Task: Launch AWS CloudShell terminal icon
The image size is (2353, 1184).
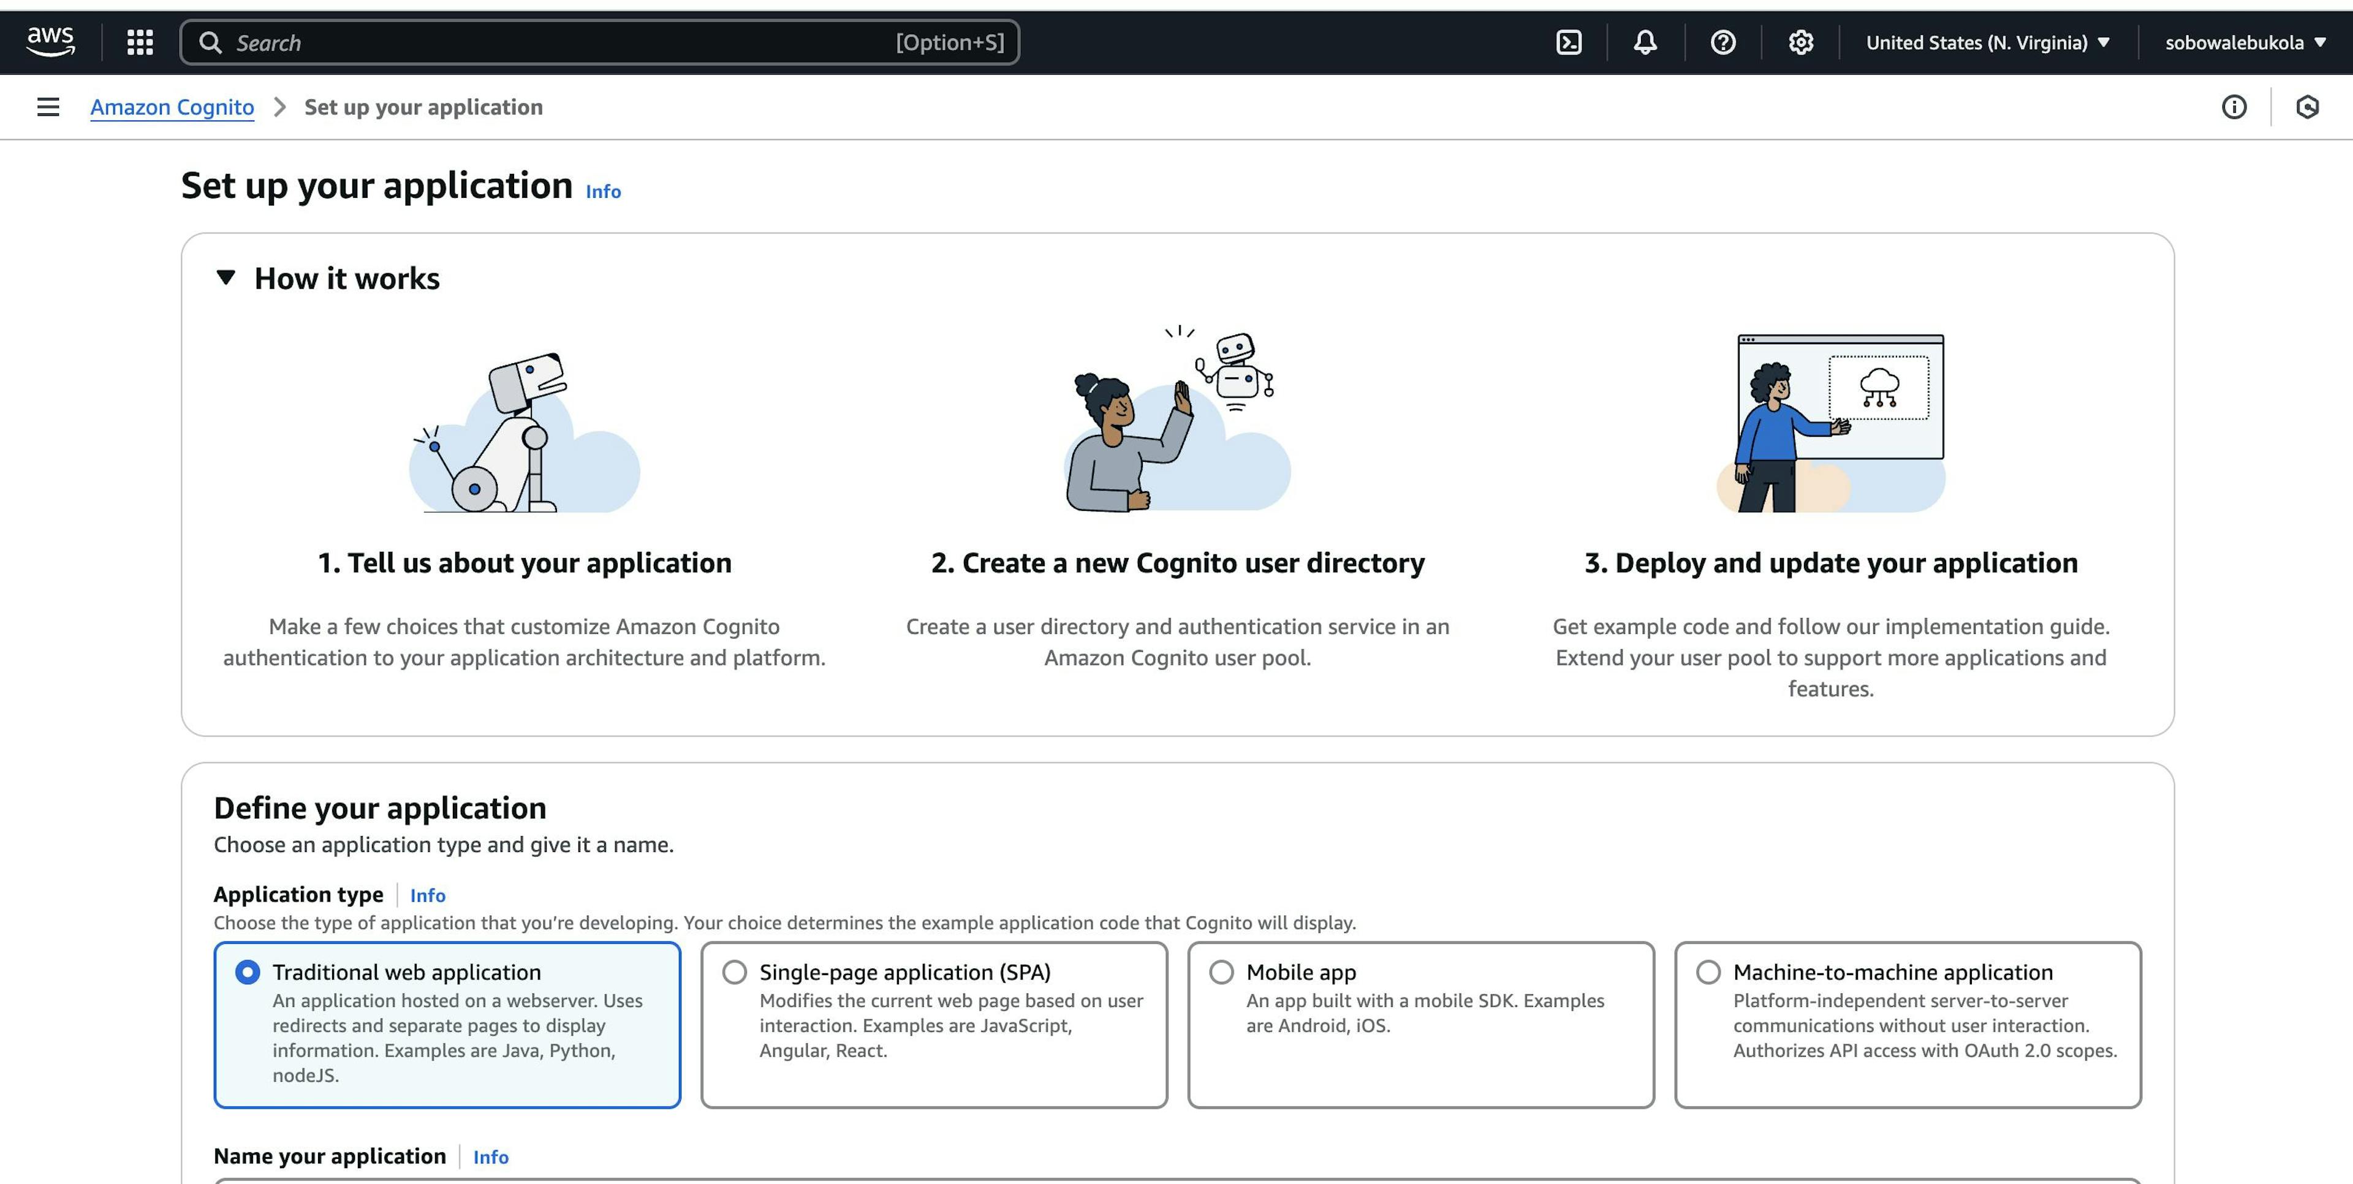Action: [1569, 42]
